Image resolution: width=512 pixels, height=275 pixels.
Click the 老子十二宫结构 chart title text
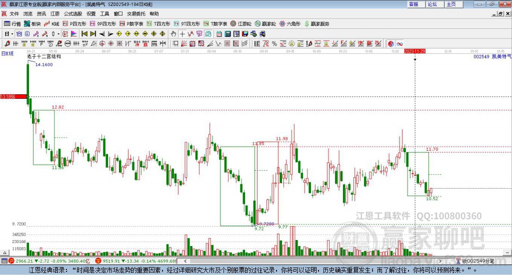tap(44, 56)
